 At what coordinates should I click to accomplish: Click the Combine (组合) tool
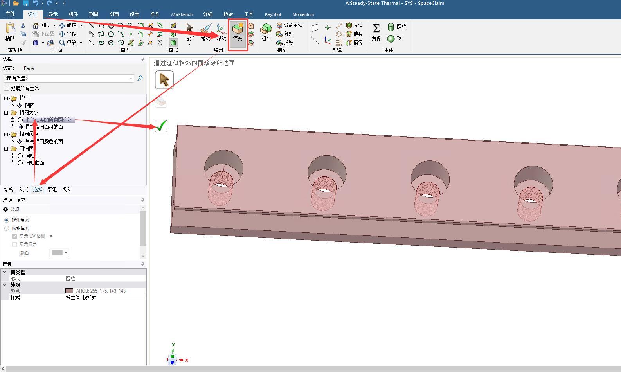click(x=266, y=32)
